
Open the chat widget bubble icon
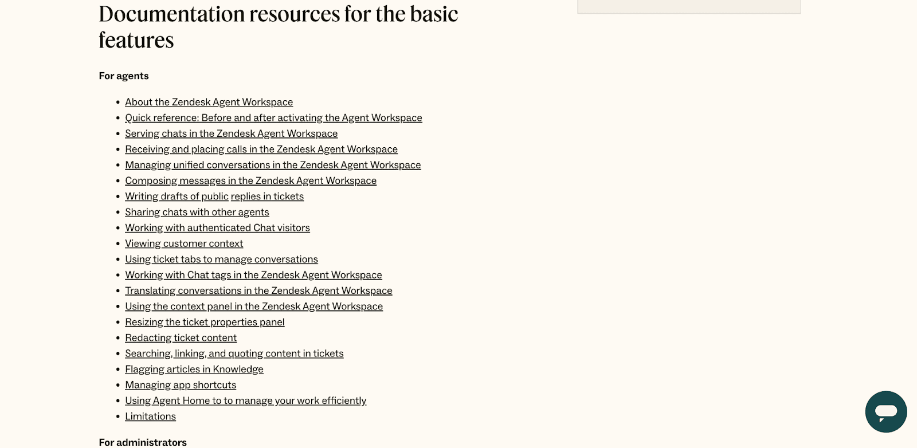(885, 411)
